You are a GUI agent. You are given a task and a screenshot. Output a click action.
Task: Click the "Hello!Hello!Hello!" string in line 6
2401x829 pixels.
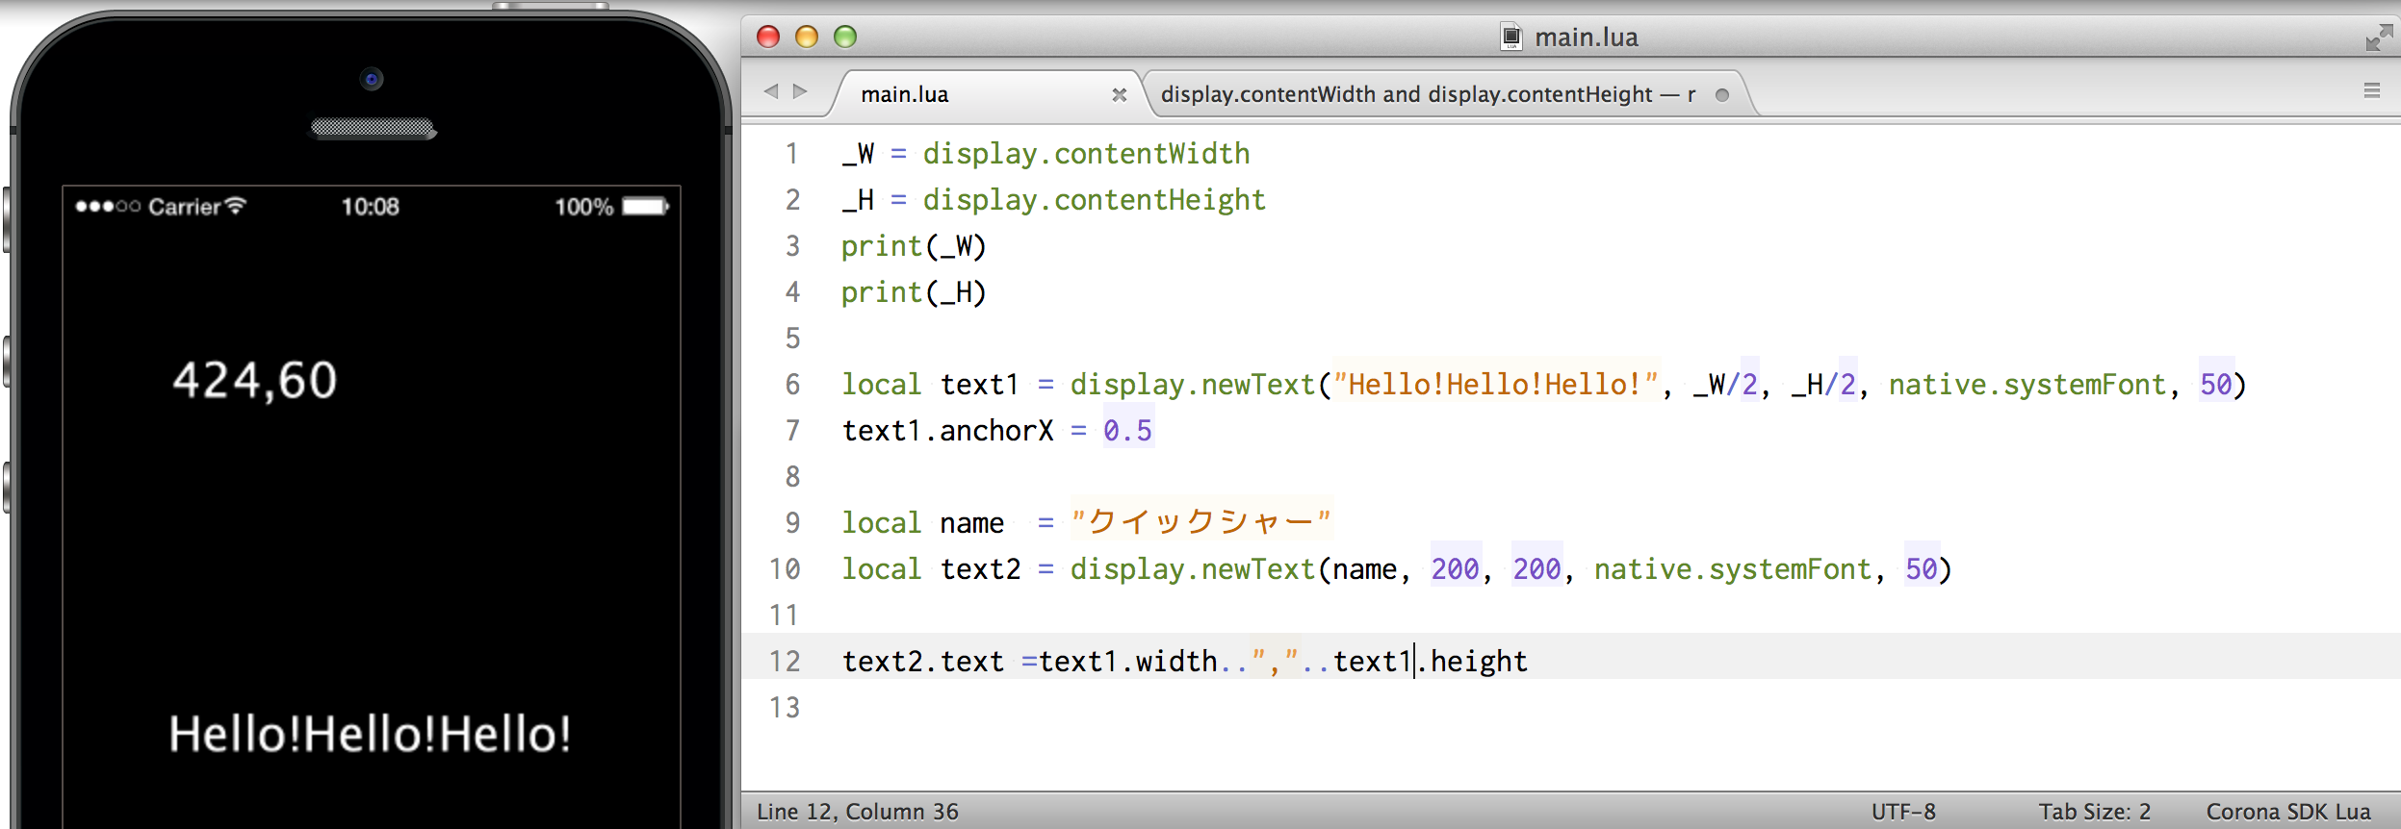[x=1495, y=385]
